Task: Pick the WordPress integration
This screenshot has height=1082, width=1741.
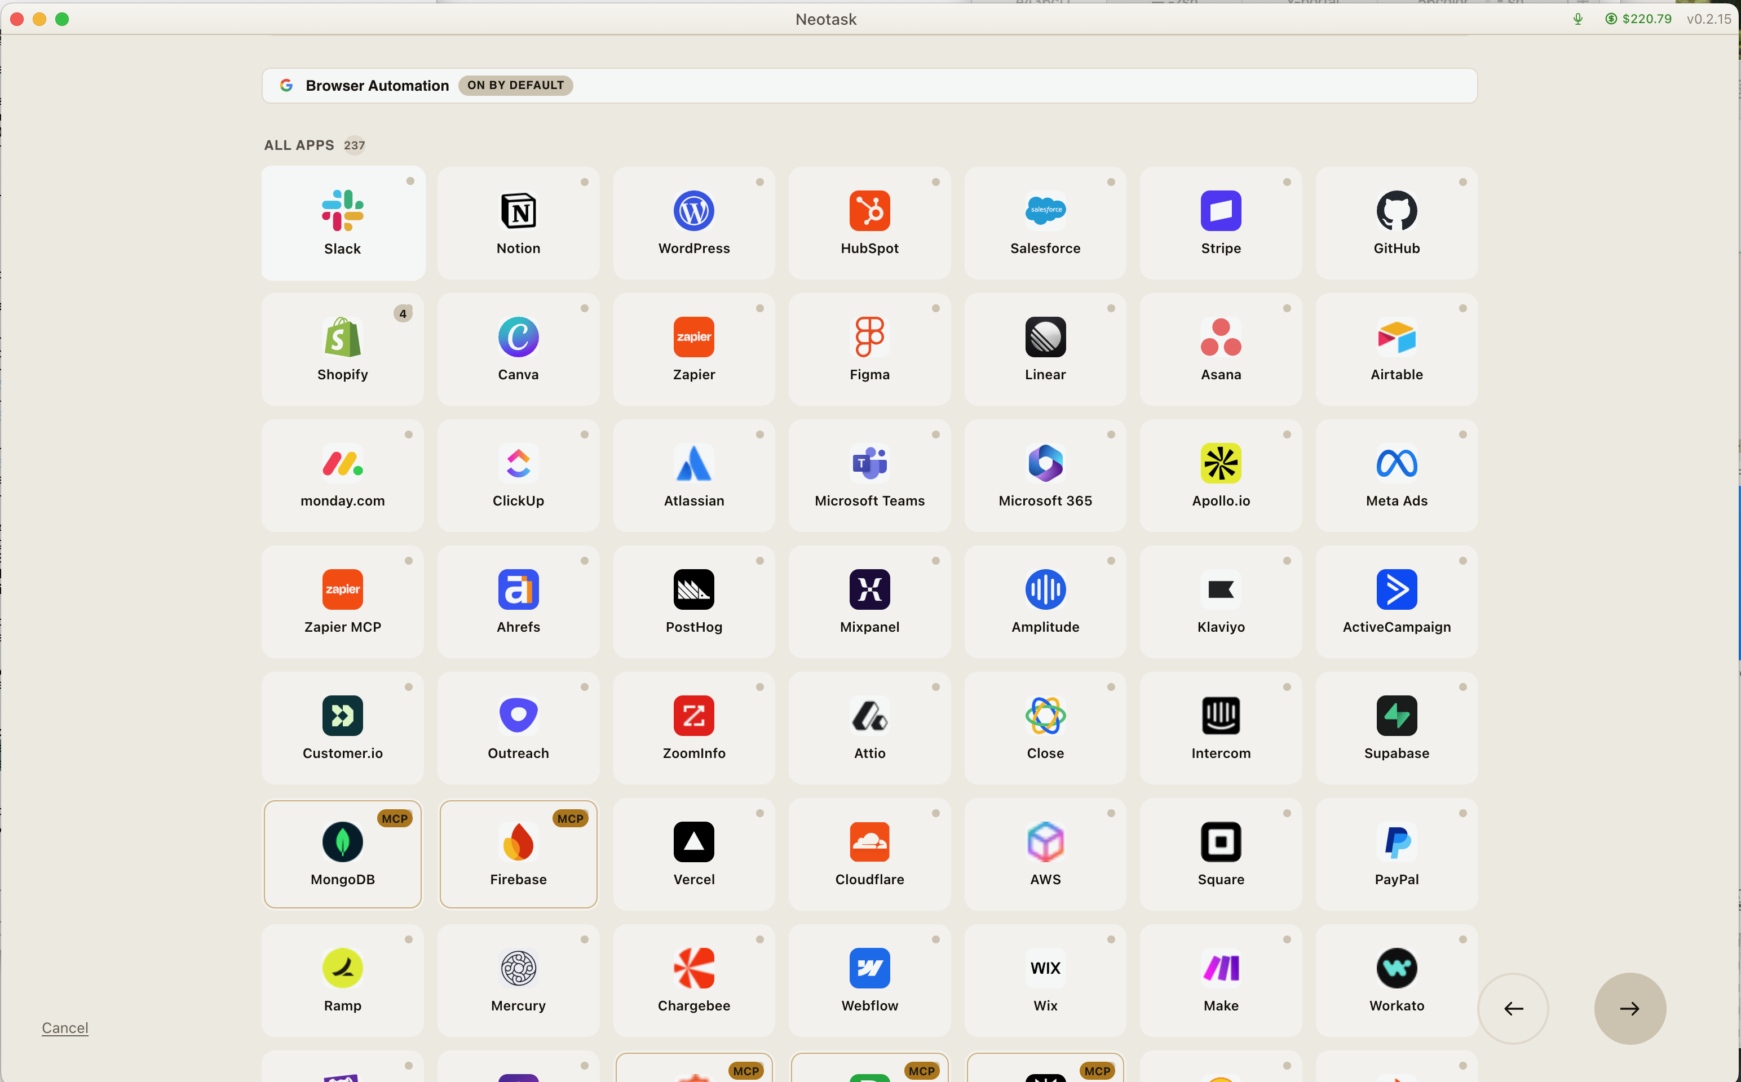Action: click(x=693, y=223)
